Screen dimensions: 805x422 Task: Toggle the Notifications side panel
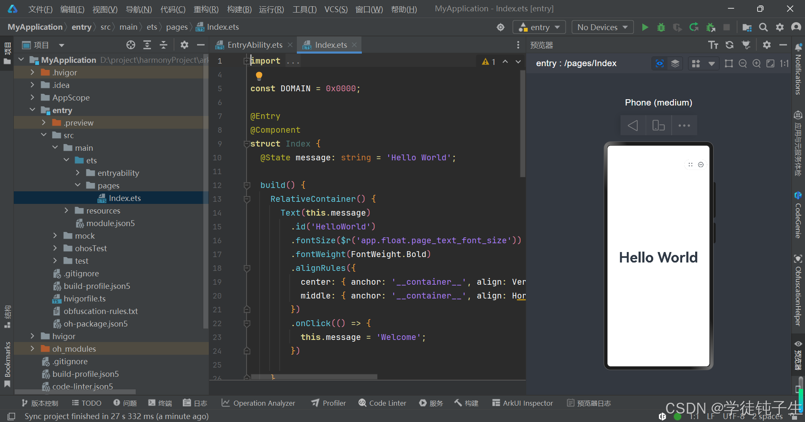(798, 69)
